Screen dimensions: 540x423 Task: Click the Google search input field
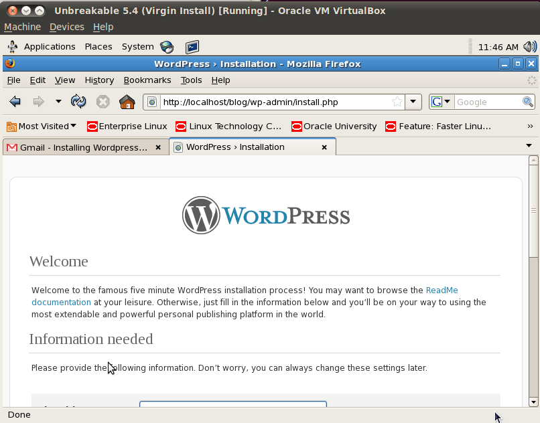pyautogui.click(x=488, y=102)
